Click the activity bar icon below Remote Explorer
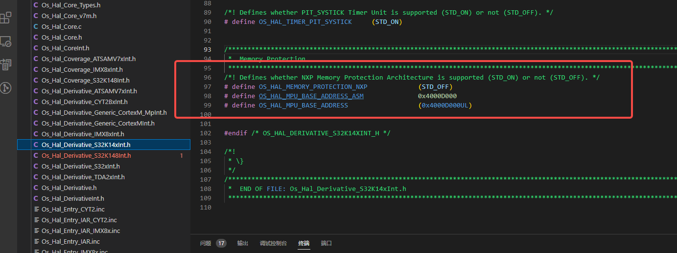 click(x=6, y=64)
